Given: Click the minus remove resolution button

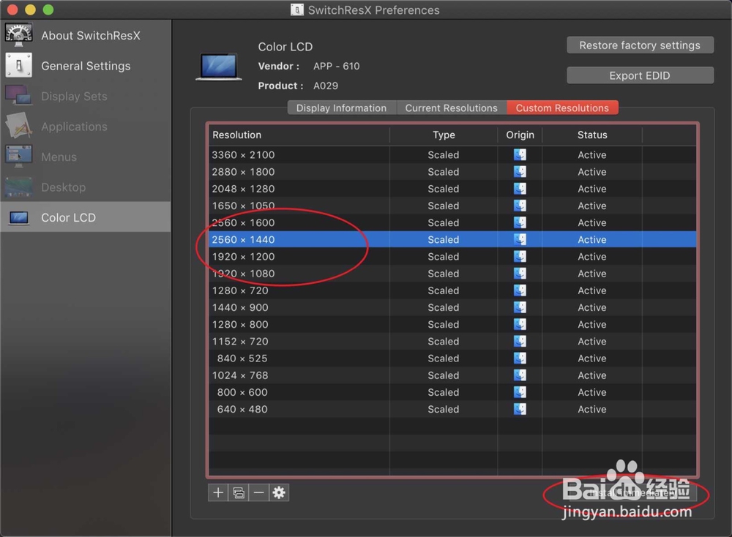Looking at the screenshot, I should tap(258, 492).
